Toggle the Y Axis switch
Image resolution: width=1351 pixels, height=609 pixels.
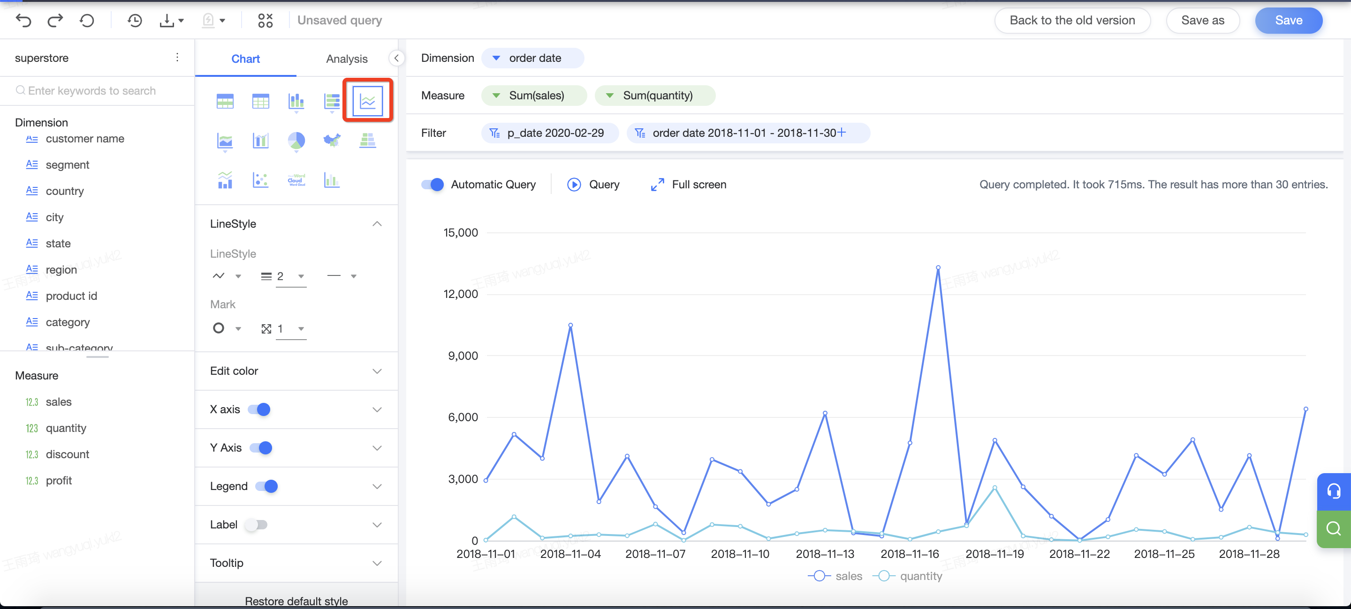pyautogui.click(x=261, y=448)
